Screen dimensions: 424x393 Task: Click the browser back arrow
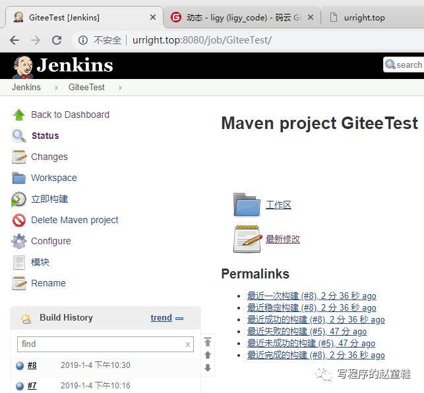15,40
